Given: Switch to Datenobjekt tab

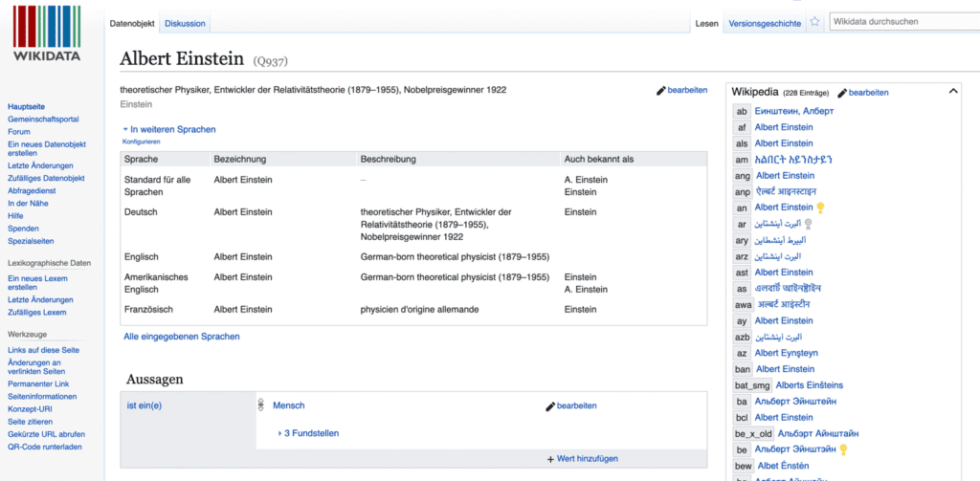Looking at the screenshot, I should coord(132,24).
